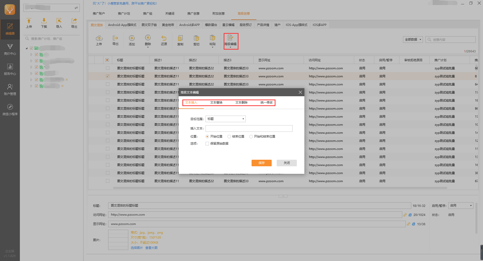Click the 标题 edit field at bottom

pos(260,206)
